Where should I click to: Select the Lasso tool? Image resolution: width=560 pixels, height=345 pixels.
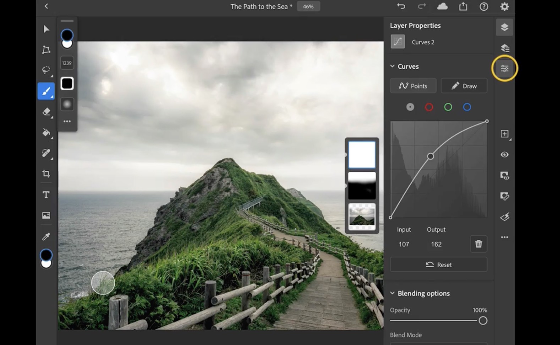tap(46, 70)
